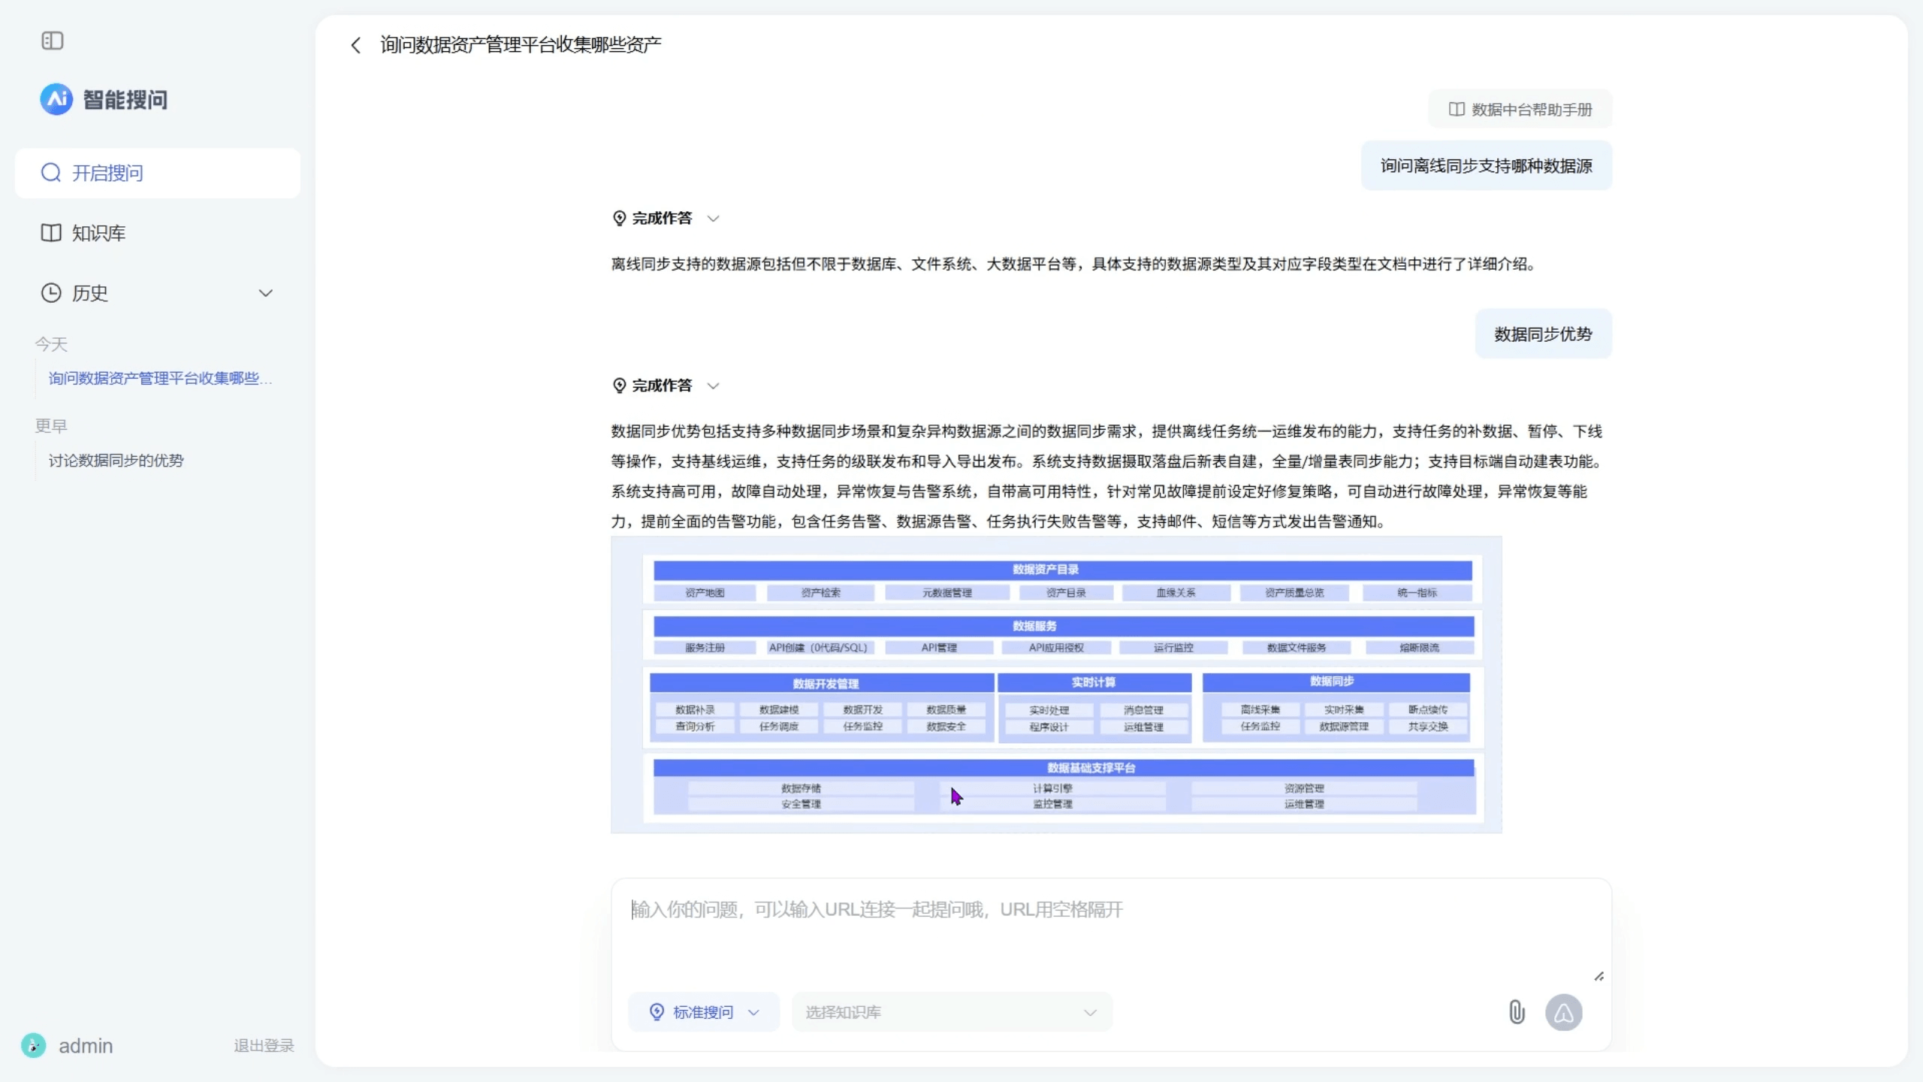Click the paperclip attachment icon

pos(1517,1012)
